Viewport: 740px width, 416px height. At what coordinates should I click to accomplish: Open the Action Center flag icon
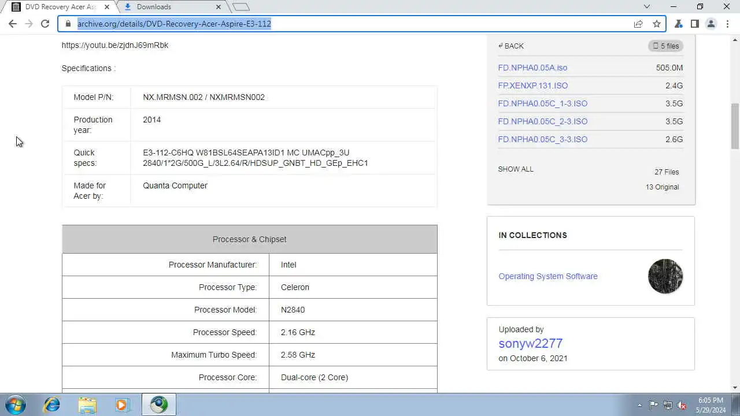653,405
